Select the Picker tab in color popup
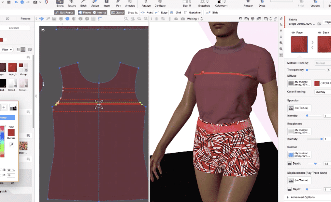This screenshot has width=331, height=202. pyautogui.click(x=7, y=118)
